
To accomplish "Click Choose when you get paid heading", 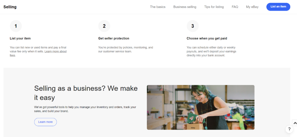I will click(x=207, y=38).
